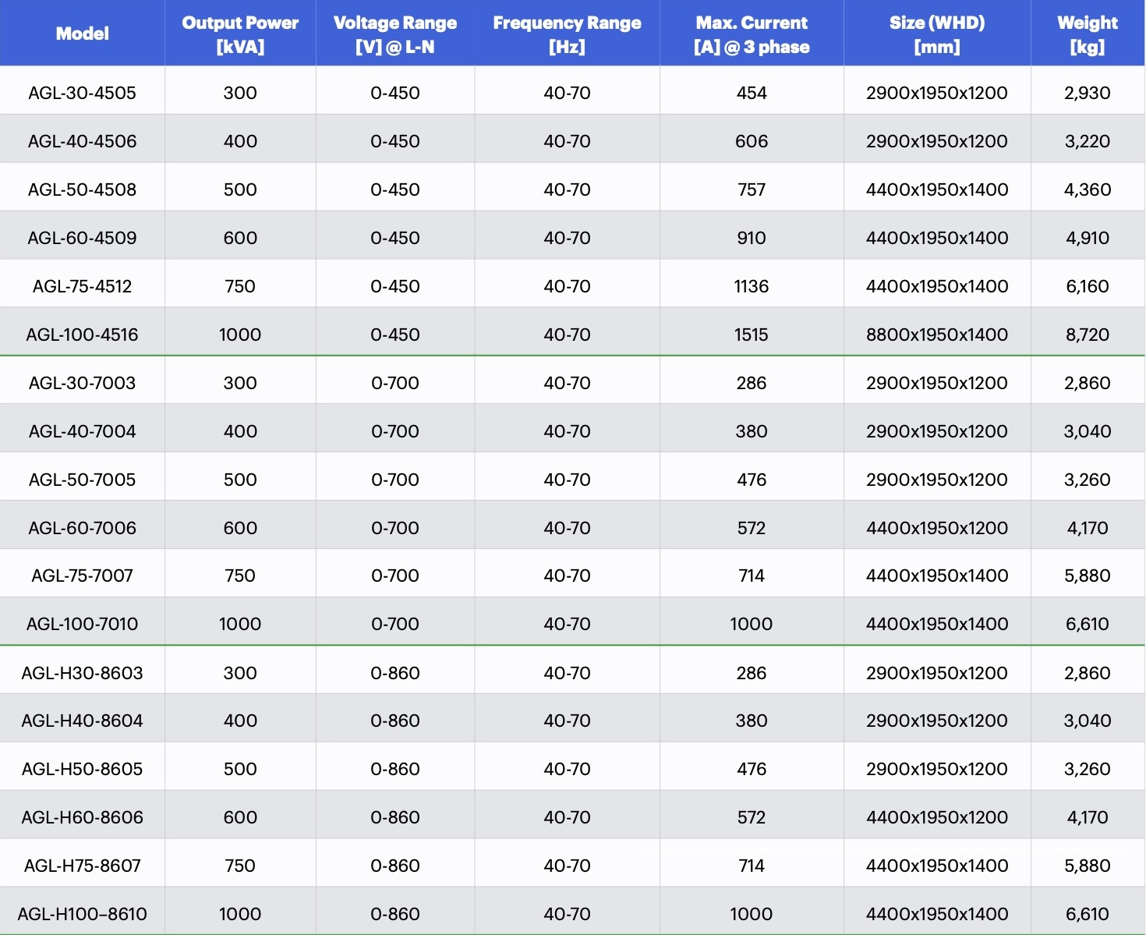Click weight 6,610 in AGL-H100-8610 row
1146x935 pixels.
tap(1088, 914)
